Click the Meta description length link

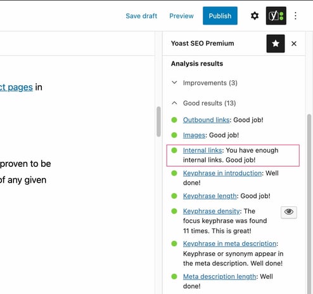(219, 276)
